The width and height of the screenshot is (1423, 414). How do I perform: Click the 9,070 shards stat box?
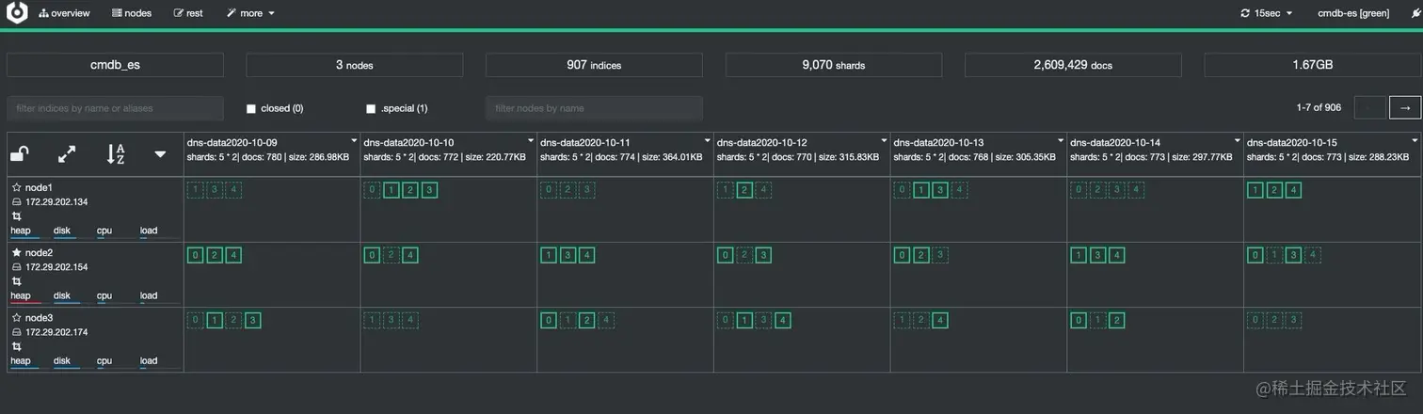coord(833,65)
